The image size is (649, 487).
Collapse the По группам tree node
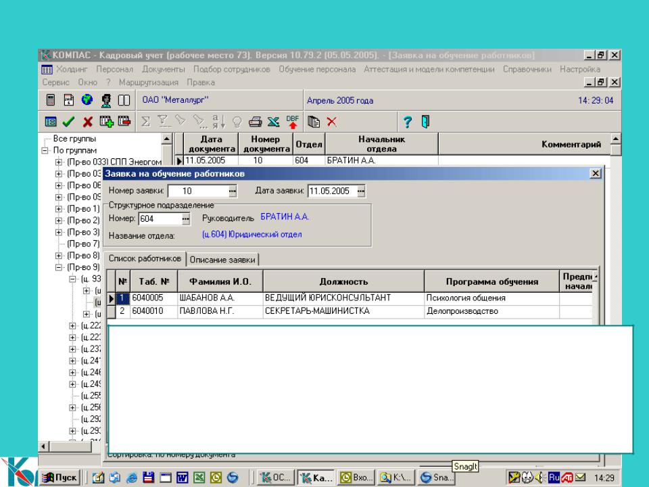(x=45, y=150)
